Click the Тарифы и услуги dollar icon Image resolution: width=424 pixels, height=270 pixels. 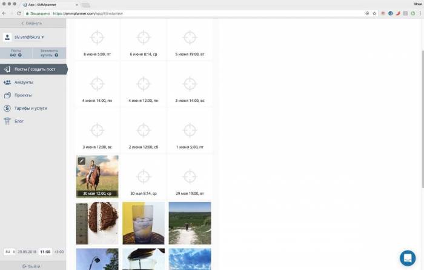pos(7,108)
